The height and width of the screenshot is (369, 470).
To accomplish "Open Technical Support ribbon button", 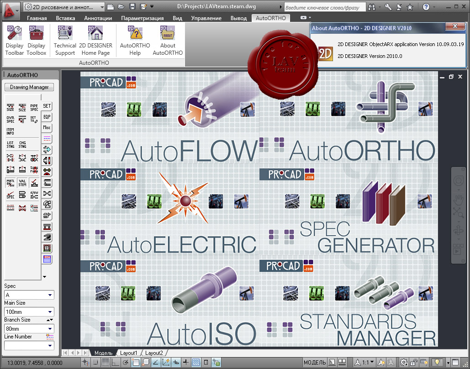I will pyautogui.click(x=65, y=41).
